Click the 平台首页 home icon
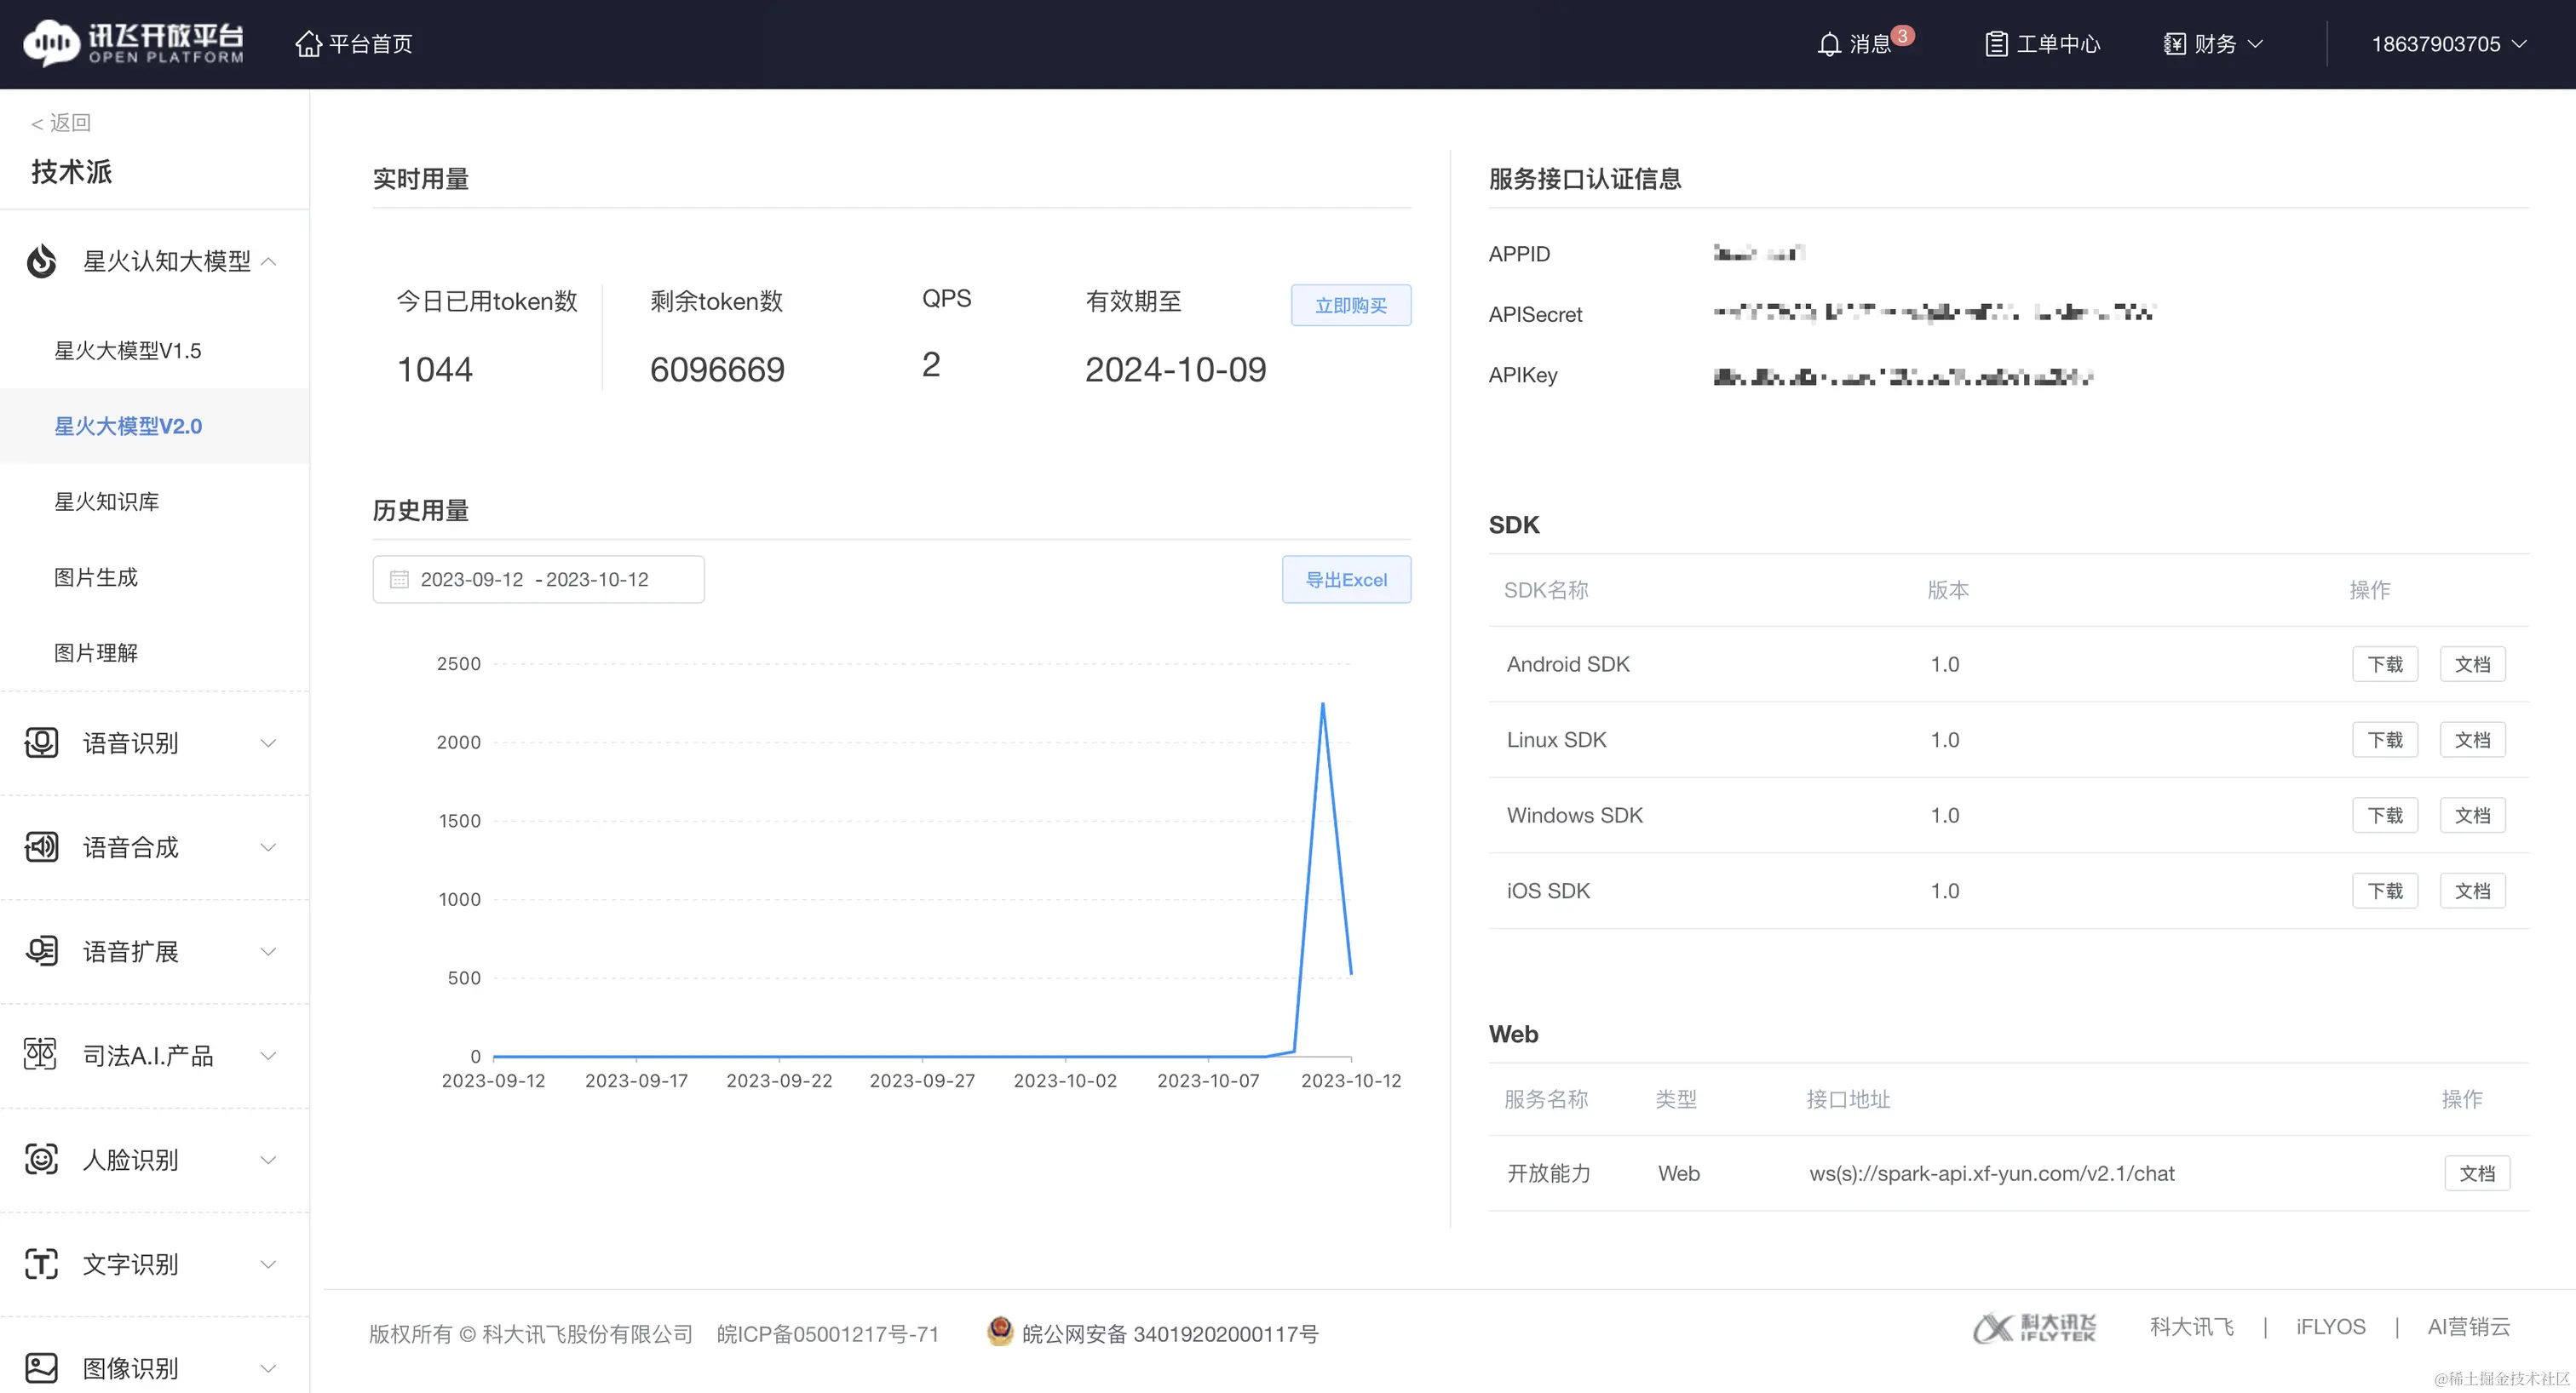The image size is (2576, 1393). point(308,44)
